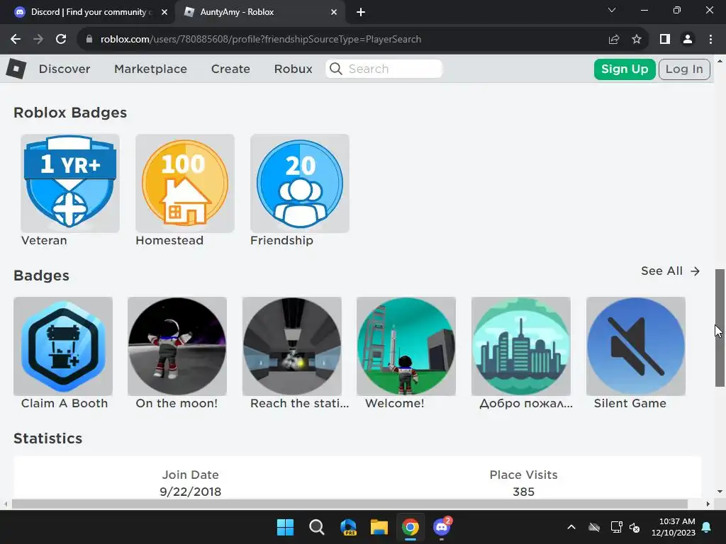
Task: Close the Discord tab
Action: [x=164, y=13]
